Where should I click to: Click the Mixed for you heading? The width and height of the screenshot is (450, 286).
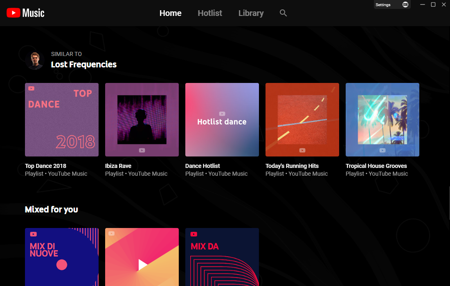pyautogui.click(x=52, y=210)
